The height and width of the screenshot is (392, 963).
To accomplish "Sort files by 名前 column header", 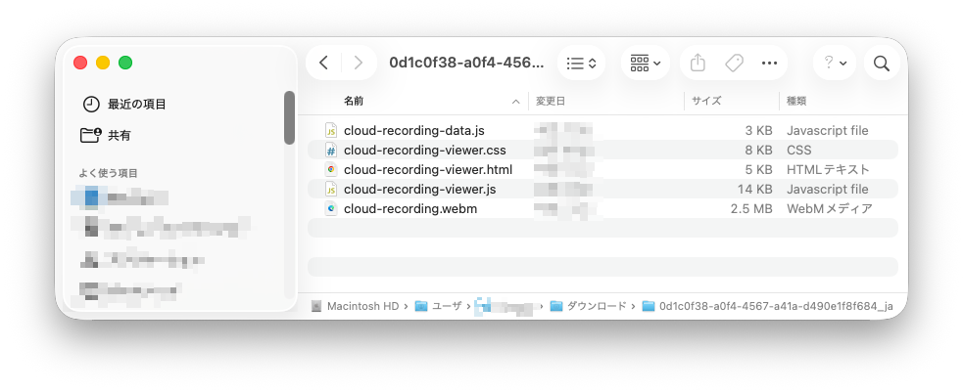I will coord(354,101).
